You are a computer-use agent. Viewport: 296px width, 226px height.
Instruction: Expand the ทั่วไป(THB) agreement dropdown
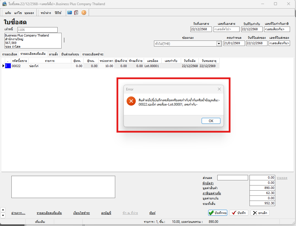click(x=219, y=44)
